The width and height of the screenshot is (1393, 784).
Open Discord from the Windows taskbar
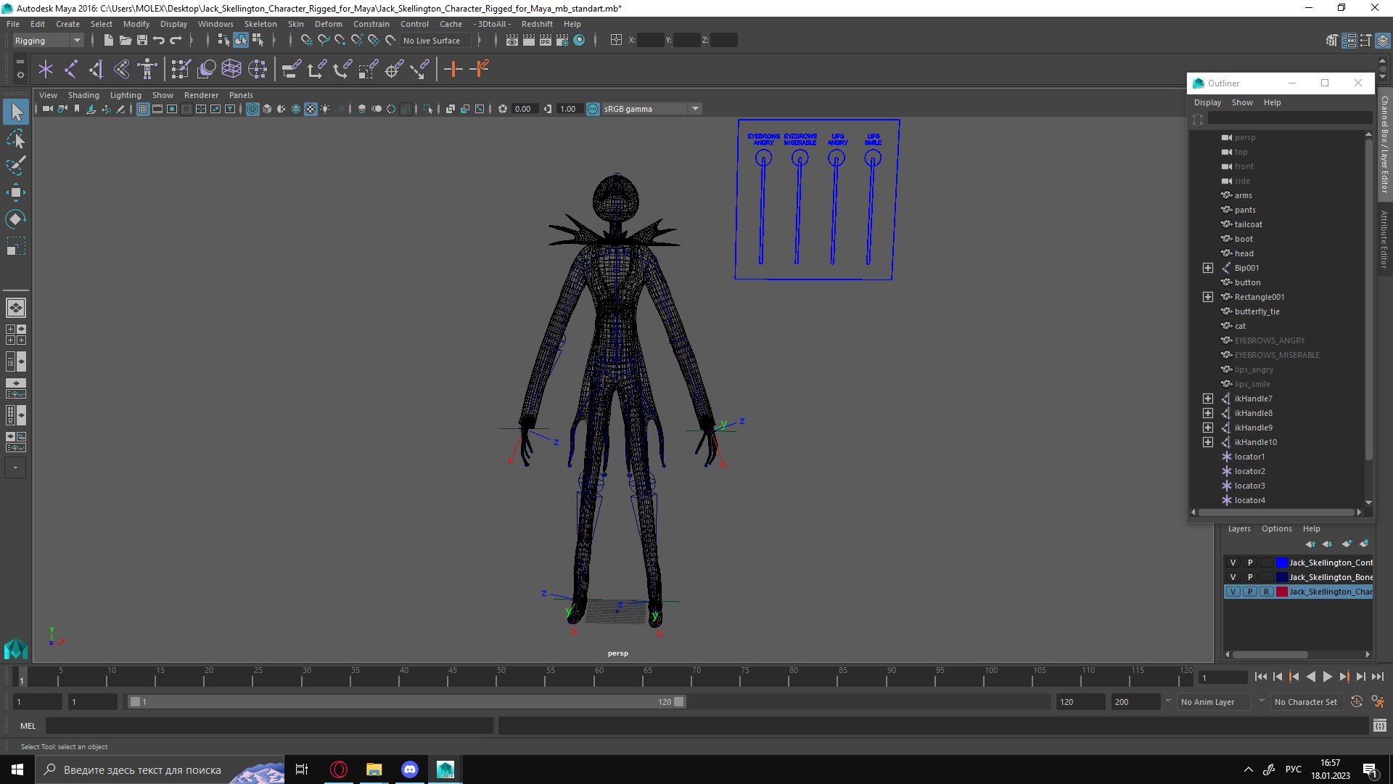410,769
